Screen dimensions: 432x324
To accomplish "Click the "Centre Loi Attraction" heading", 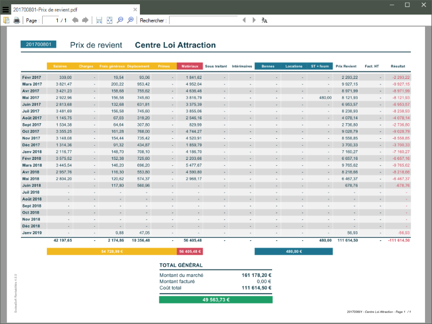I will [x=175, y=45].
